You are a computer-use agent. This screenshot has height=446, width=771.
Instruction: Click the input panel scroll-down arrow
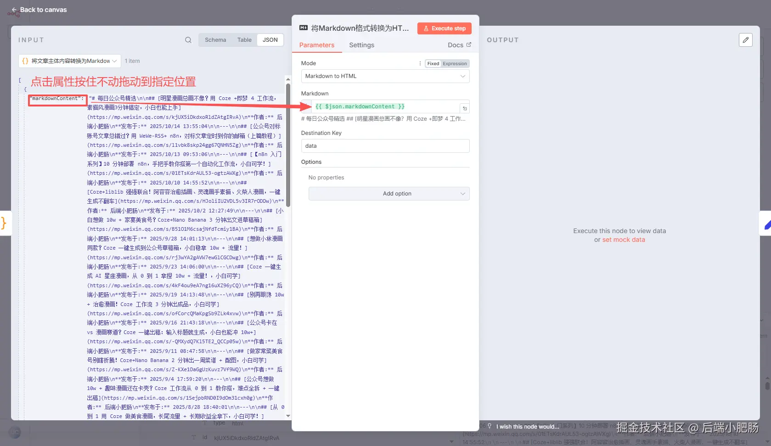pyautogui.click(x=288, y=416)
